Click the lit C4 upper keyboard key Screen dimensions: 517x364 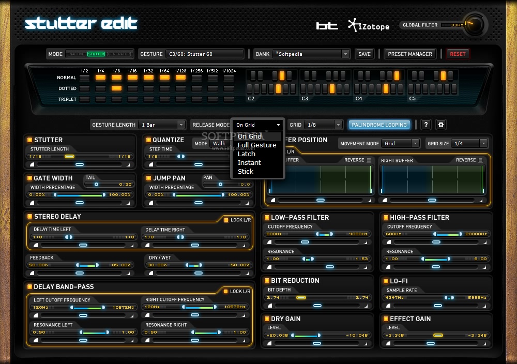(x=397, y=76)
